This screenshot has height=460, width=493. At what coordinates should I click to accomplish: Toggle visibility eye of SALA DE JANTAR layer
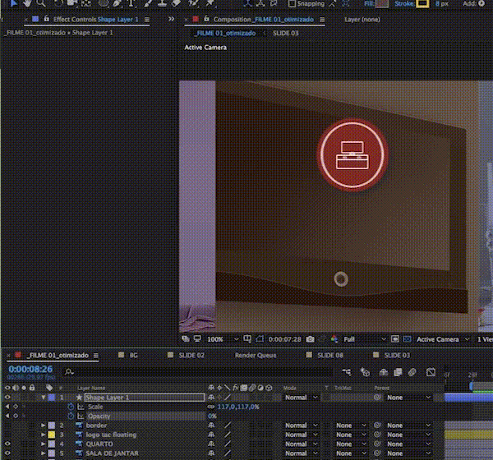click(8, 453)
